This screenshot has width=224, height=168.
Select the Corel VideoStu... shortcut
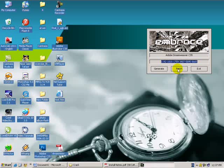(x=8, y=115)
